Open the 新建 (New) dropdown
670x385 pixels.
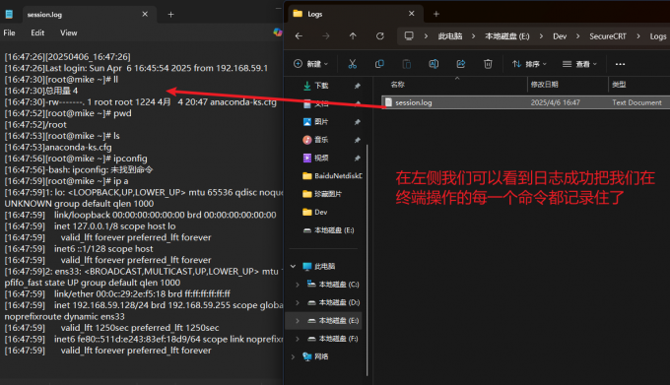311,64
